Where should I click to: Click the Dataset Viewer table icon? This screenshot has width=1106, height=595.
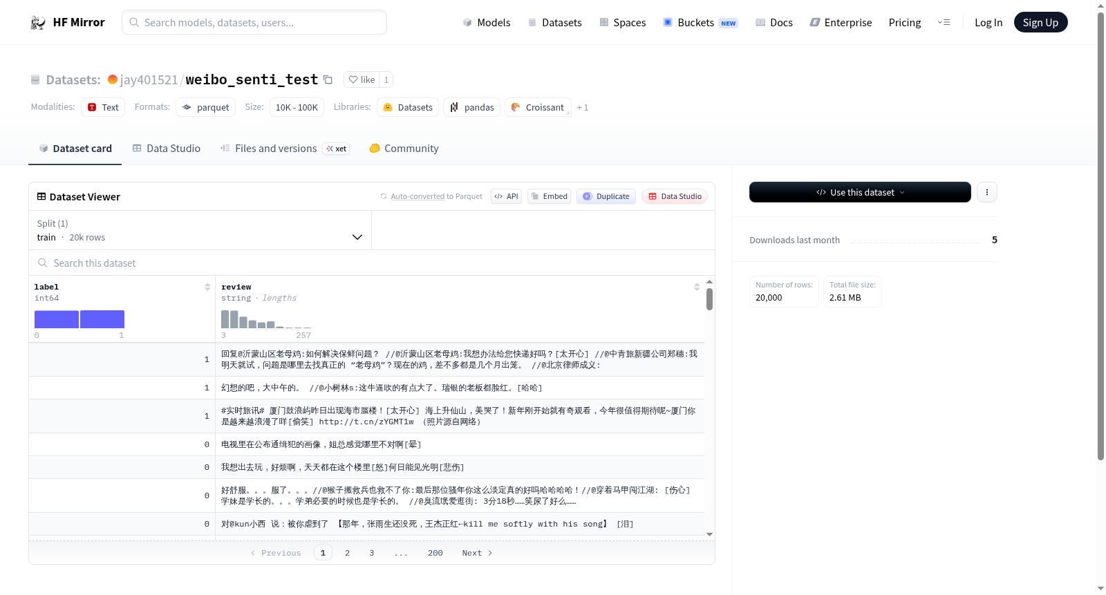41,197
